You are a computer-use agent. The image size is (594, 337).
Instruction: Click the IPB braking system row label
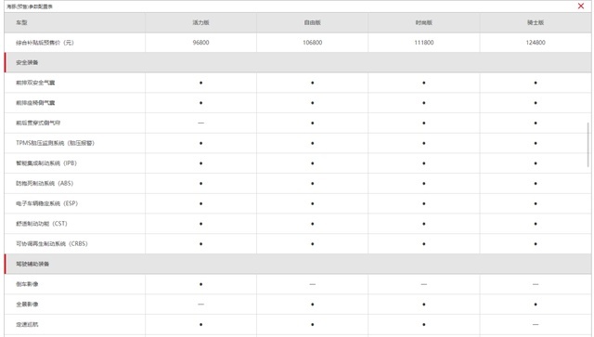46,163
